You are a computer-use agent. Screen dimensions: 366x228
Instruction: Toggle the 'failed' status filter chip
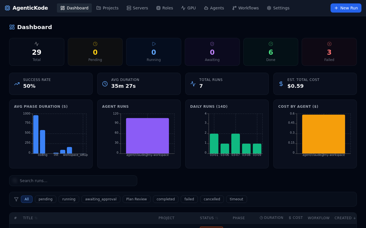(189, 199)
